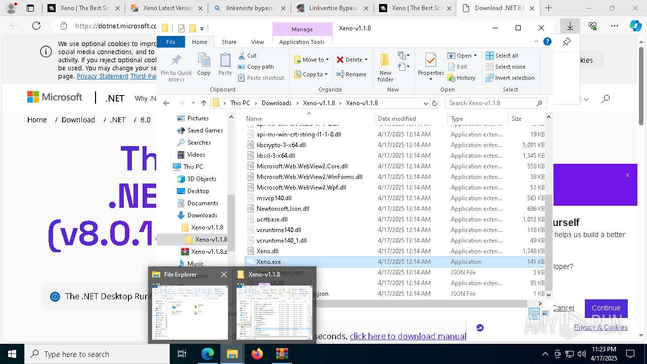Click 'click here to download manually' link
The width and height of the screenshot is (647, 364).
pos(407,336)
